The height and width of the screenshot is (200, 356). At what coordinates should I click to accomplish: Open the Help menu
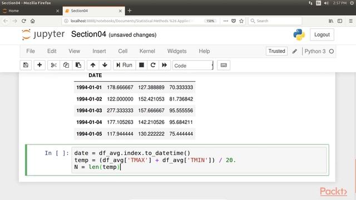(204, 51)
